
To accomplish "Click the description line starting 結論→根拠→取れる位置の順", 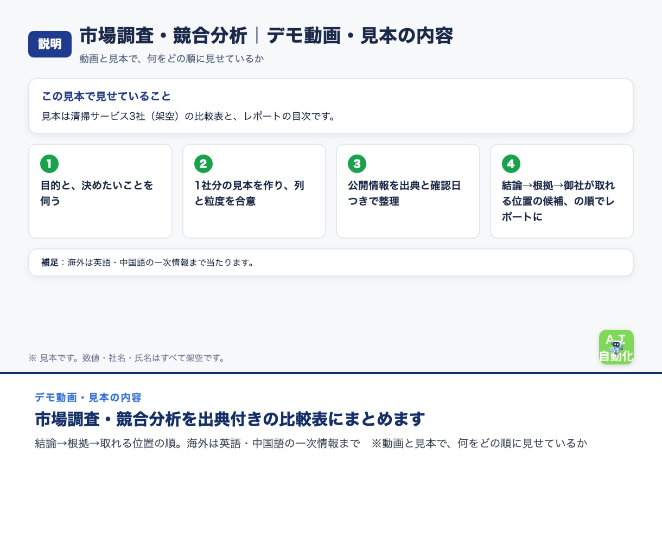I will pos(311,444).
